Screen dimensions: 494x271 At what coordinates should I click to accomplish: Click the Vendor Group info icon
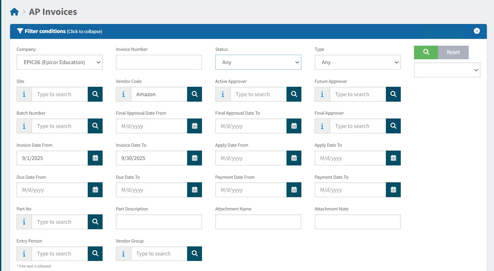[123, 254]
